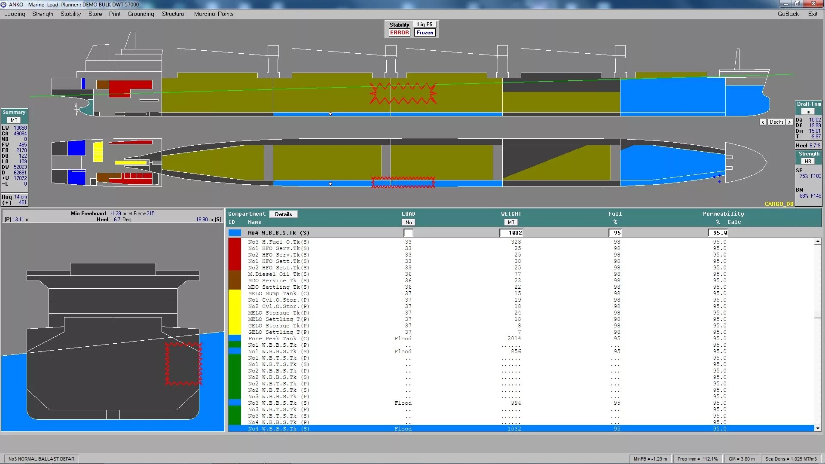This screenshot has height=464, width=825.
Task: Change the Summary MT unit selector
Action: (x=14, y=120)
